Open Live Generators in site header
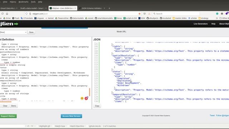Screen dimensions: 229x129 coord(200,24)
